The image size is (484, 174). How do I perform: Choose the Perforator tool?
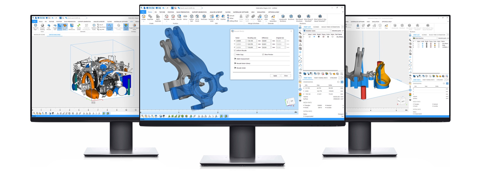[x=204, y=17]
